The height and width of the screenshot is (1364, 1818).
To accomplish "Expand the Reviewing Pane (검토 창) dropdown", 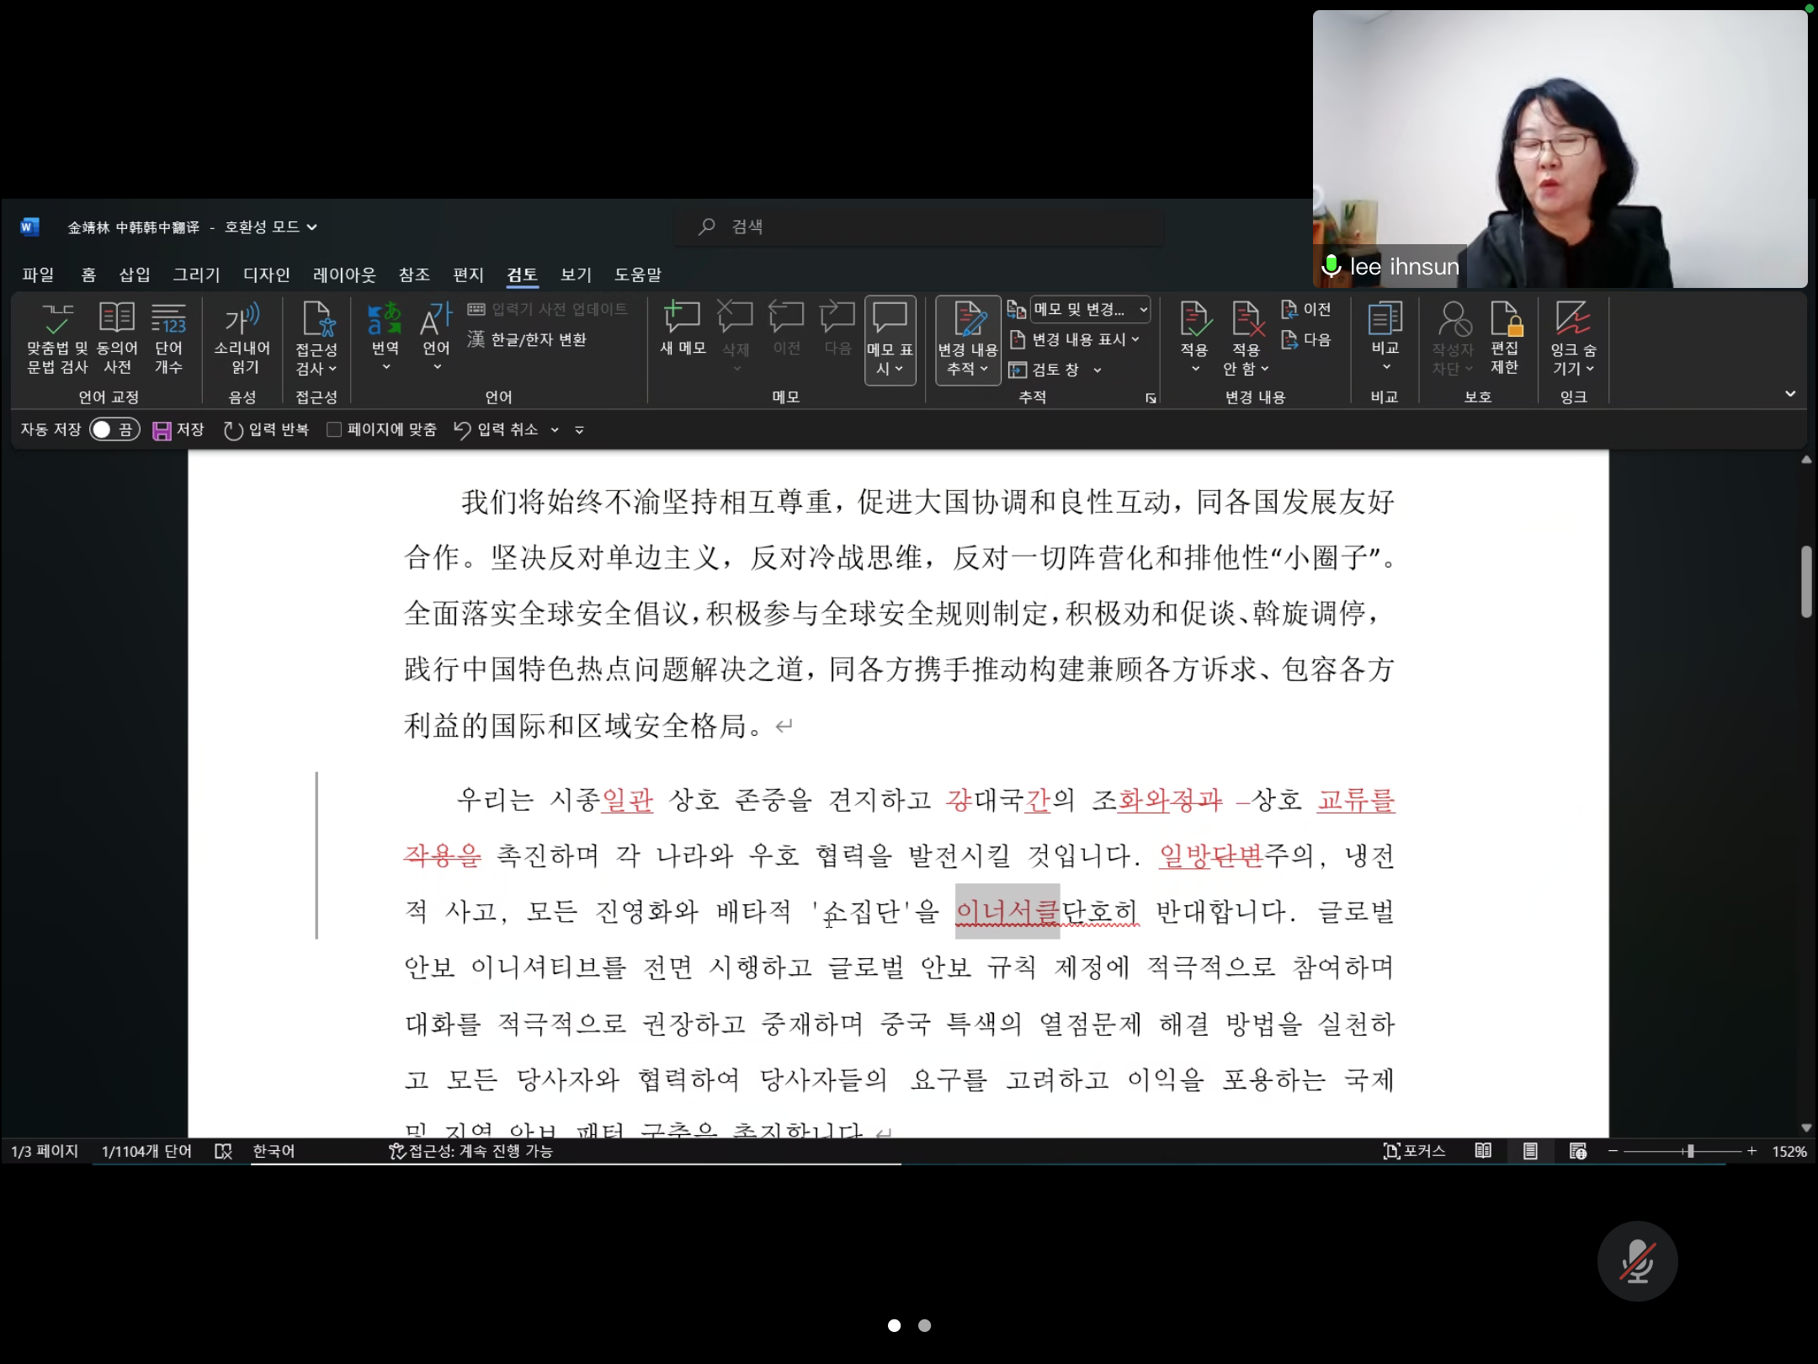I will pos(1098,370).
